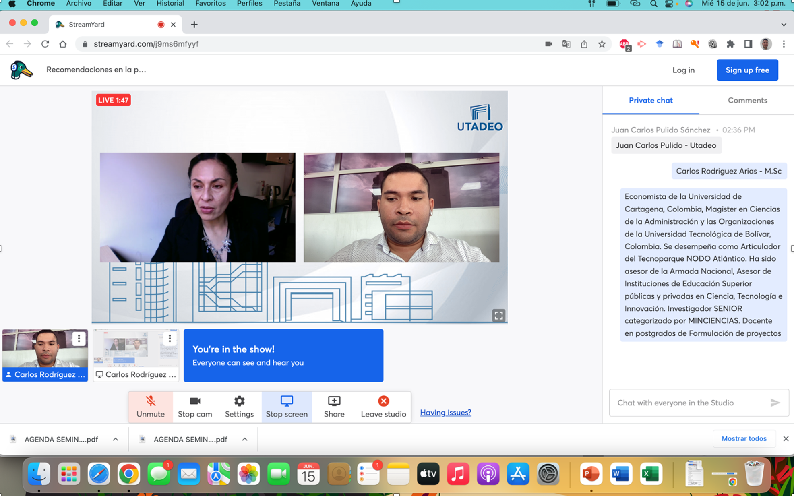794x496 pixels.
Task: Bookmark the page with the star icon
Action: [x=602, y=44]
